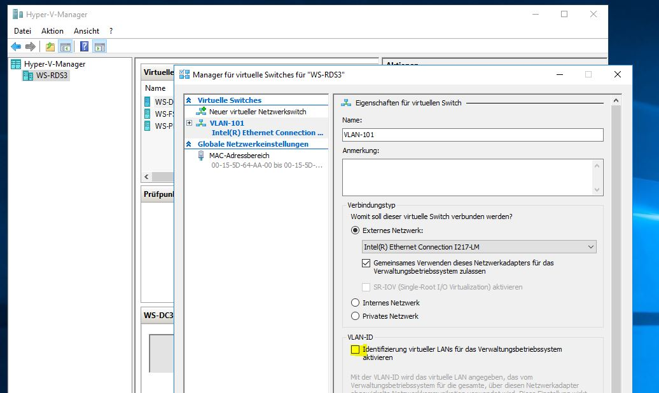Screen dimensions: 659x393
Task: Select the VLAN-101 switch entry
Action: (x=227, y=123)
